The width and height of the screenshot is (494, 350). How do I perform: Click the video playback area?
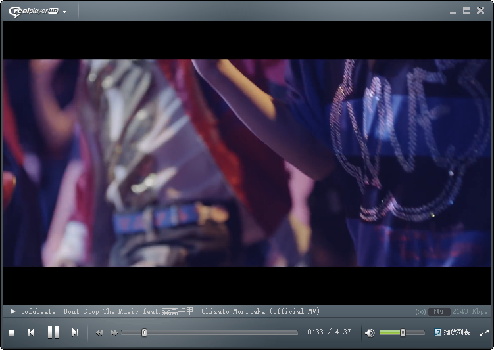pyautogui.click(x=247, y=163)
